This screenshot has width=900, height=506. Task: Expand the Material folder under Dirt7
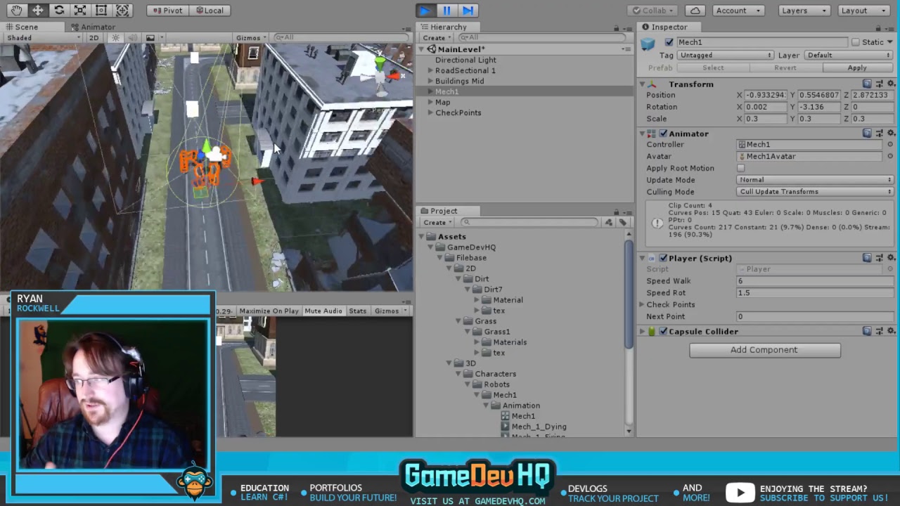tap(477, 300)
